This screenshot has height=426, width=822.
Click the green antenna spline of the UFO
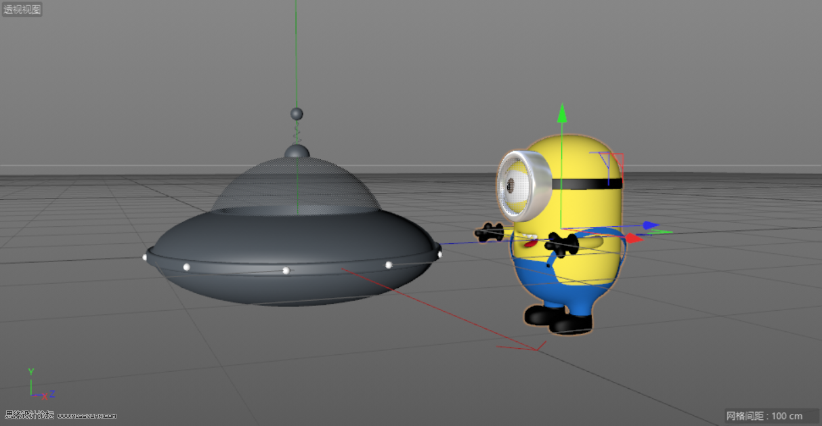point(296,68)
